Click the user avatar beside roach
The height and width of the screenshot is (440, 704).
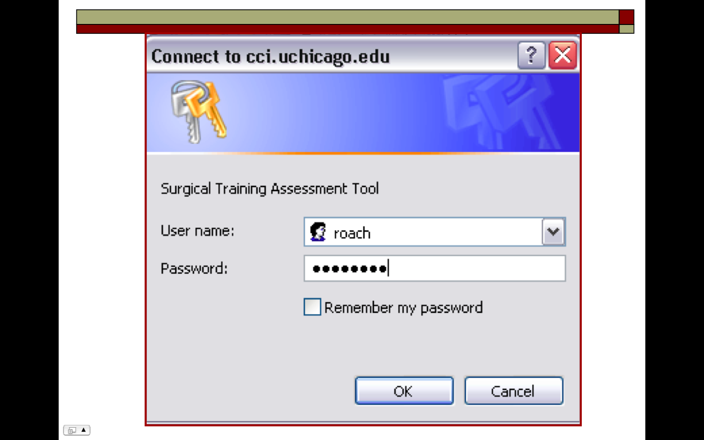click(x=318, y=232)
